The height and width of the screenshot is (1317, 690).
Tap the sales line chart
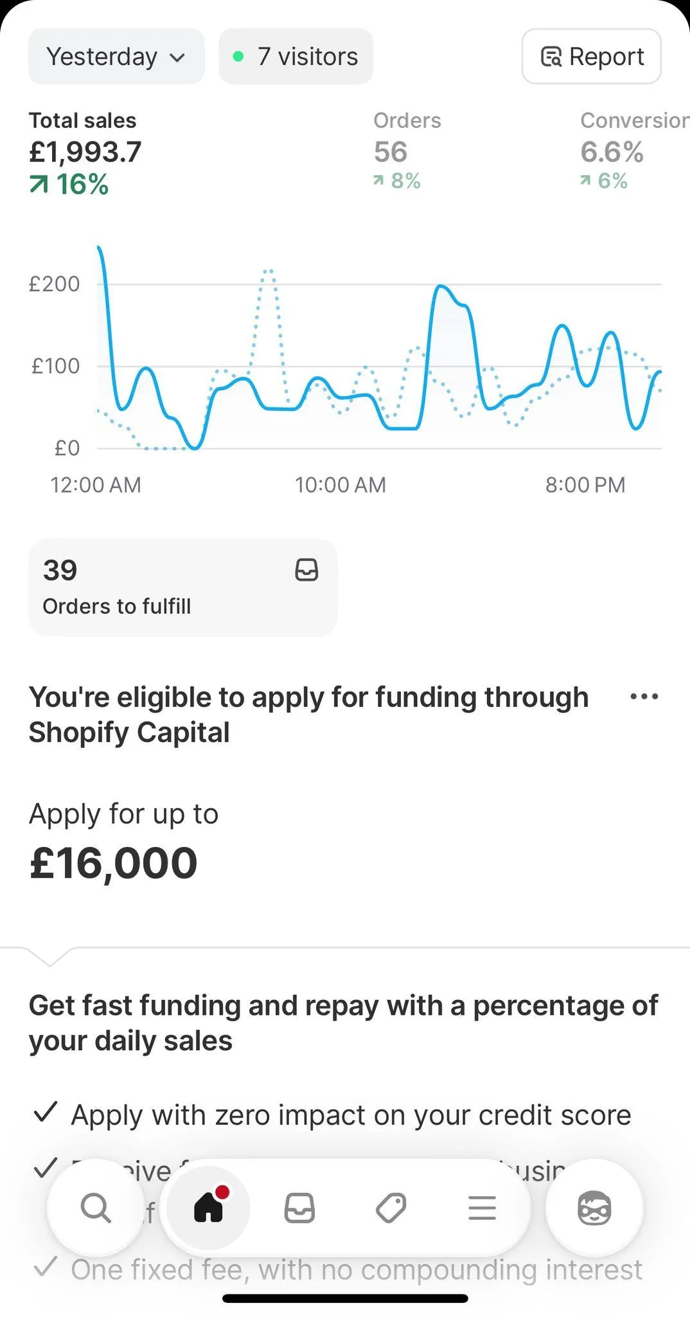(x=379, y=360)
